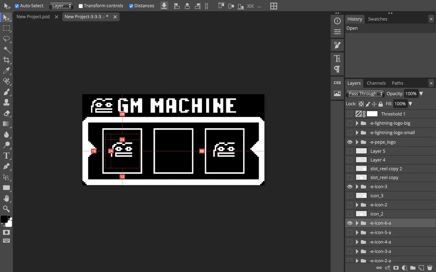Select the History tab
The image size is (436, 272).
tap(355, 19)
